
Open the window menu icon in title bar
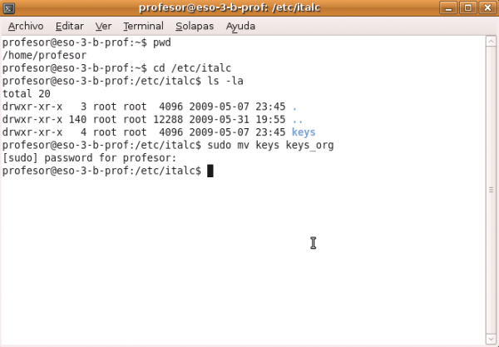coord(9,8)
